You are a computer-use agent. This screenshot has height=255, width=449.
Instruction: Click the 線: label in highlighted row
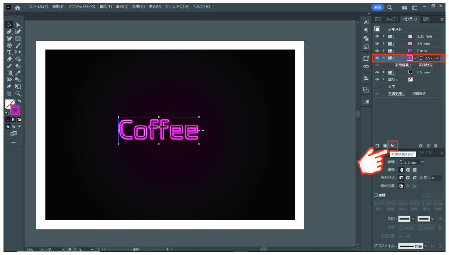point(391,58)
